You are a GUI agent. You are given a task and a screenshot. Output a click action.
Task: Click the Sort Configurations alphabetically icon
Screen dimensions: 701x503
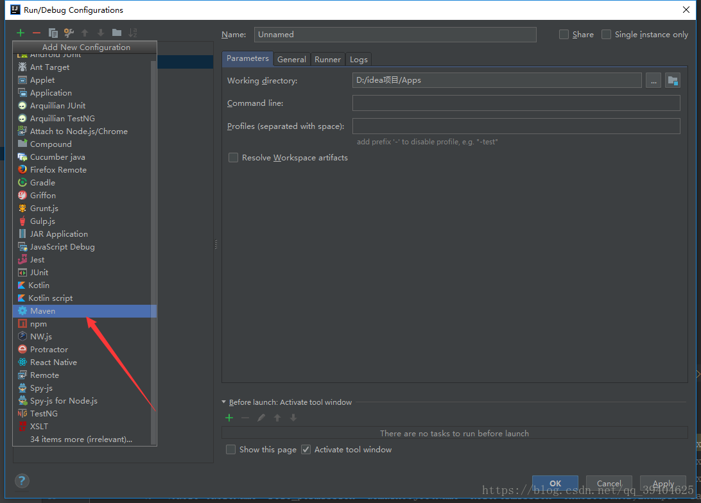click(133, 33)
